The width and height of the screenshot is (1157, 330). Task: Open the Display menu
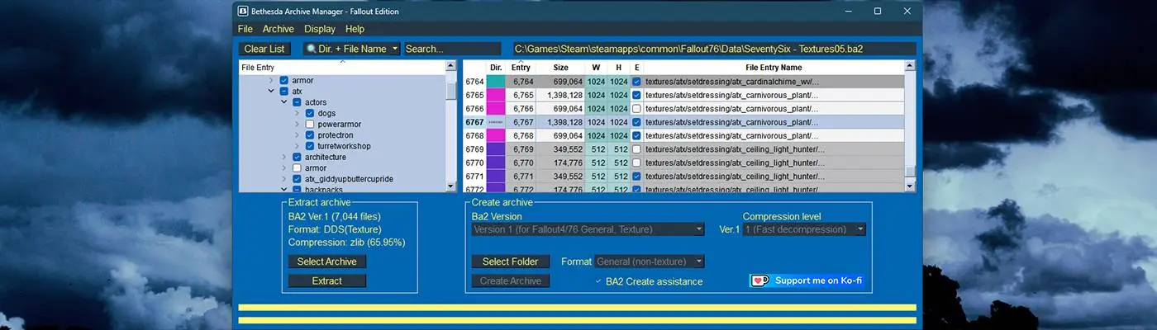coord(320,29)
